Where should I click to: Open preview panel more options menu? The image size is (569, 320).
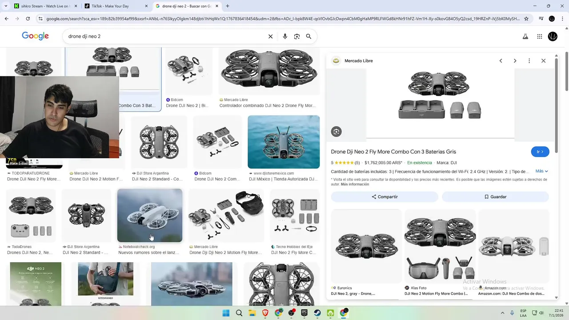(529, 61)
